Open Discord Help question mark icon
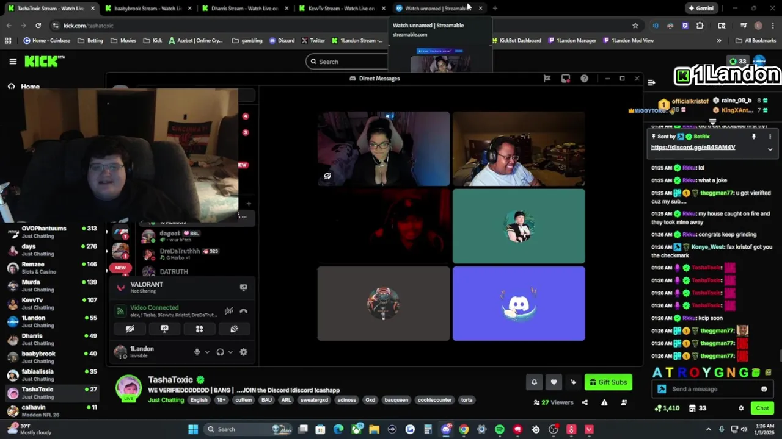Screen dimensions: 782x439 (x=584, y=79)
